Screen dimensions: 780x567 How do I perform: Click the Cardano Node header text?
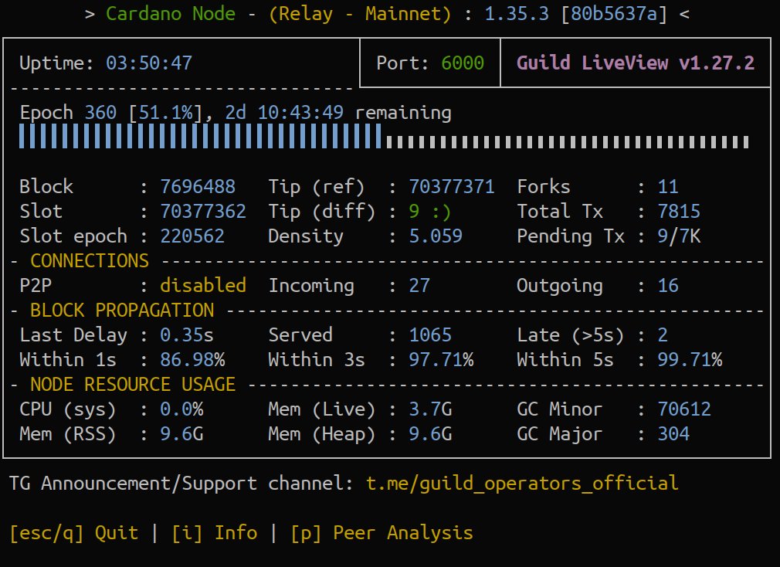coord(170,14)
